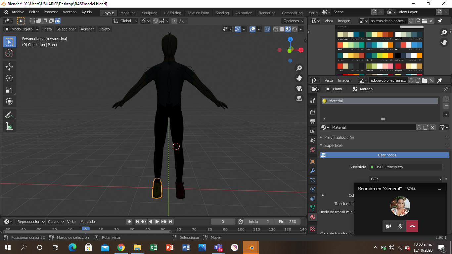Switch to the Modeling workspace tab
The width and height of the screenshot is (452, 254).
click(128, 13)
